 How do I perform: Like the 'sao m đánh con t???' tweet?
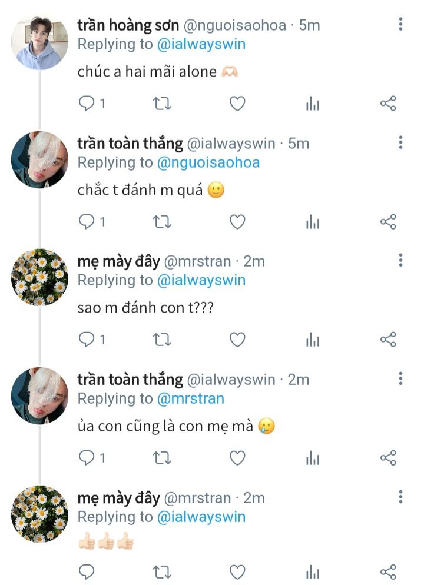pos(237,340)
